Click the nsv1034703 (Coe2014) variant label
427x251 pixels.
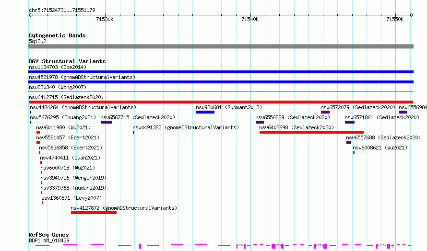pos(58,67)
